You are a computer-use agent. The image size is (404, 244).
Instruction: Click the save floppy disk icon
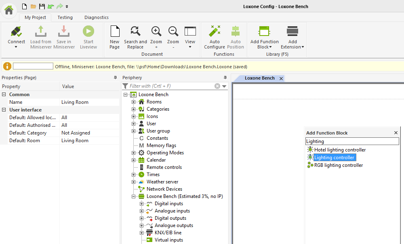42,6
